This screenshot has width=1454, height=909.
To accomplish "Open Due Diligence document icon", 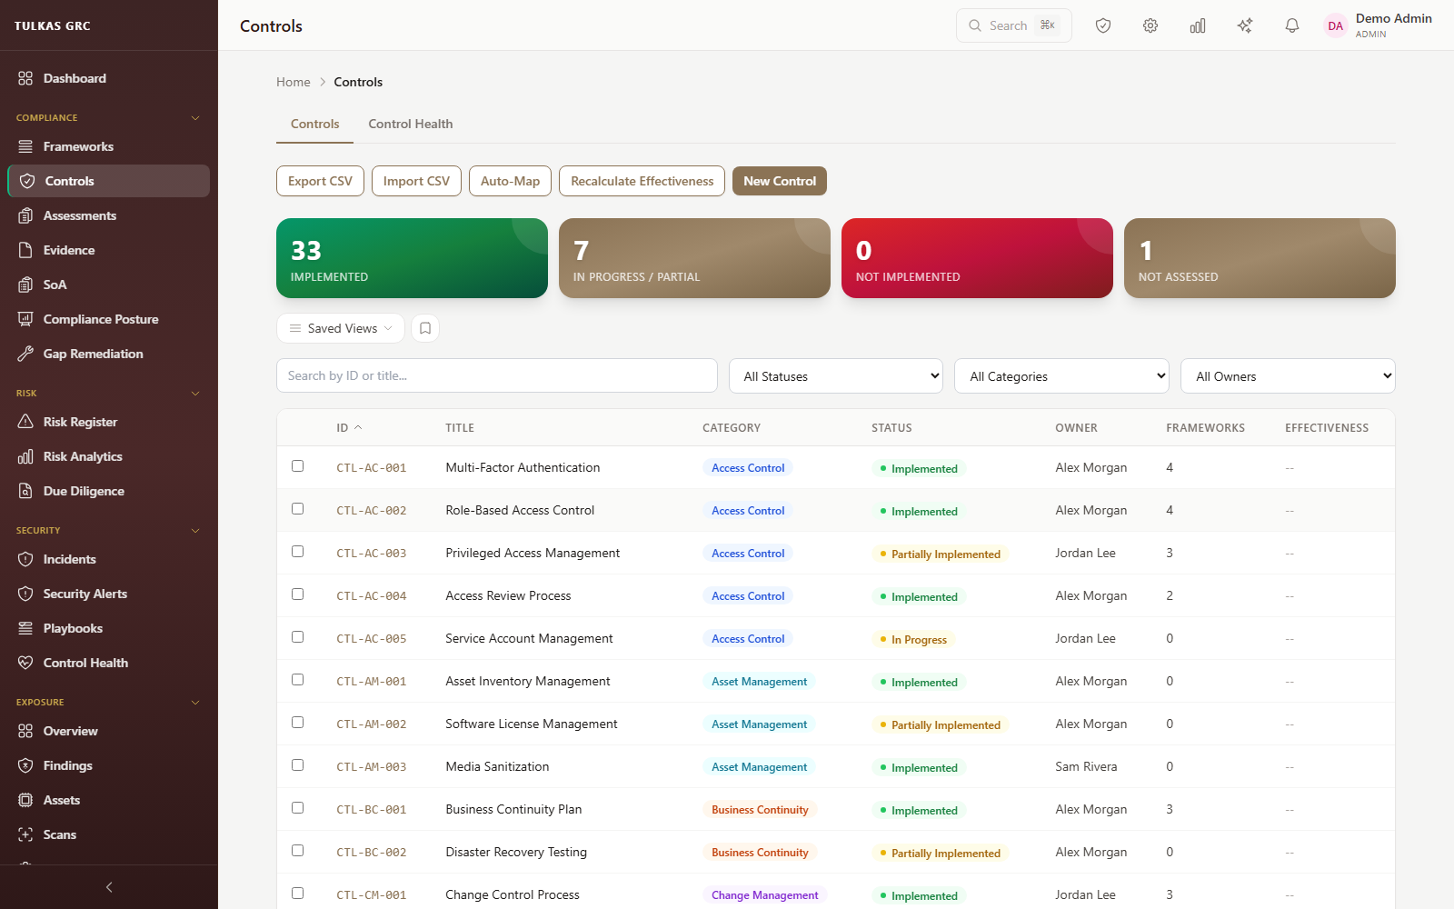I will 25,491.
